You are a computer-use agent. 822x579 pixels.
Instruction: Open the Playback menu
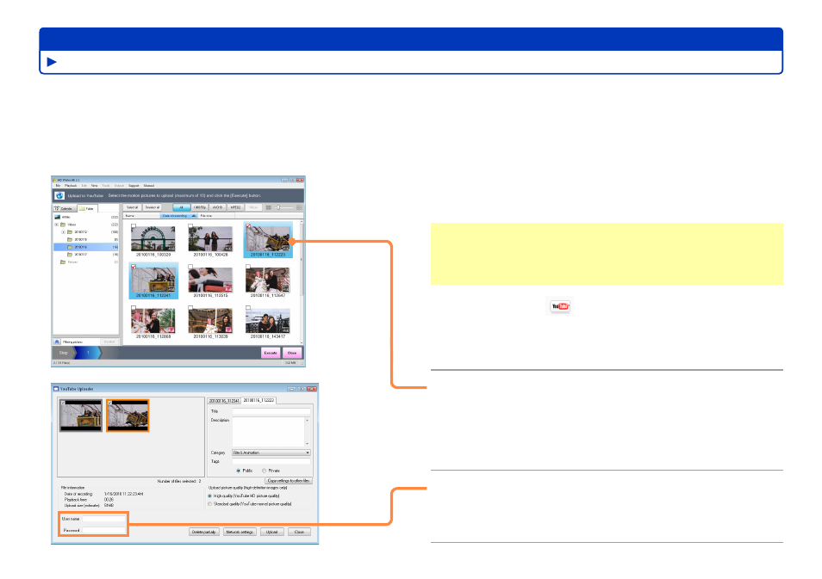[x=71, y=186]
